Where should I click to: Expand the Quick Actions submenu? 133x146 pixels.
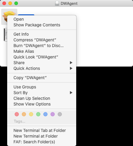click(x=42, y=68)
